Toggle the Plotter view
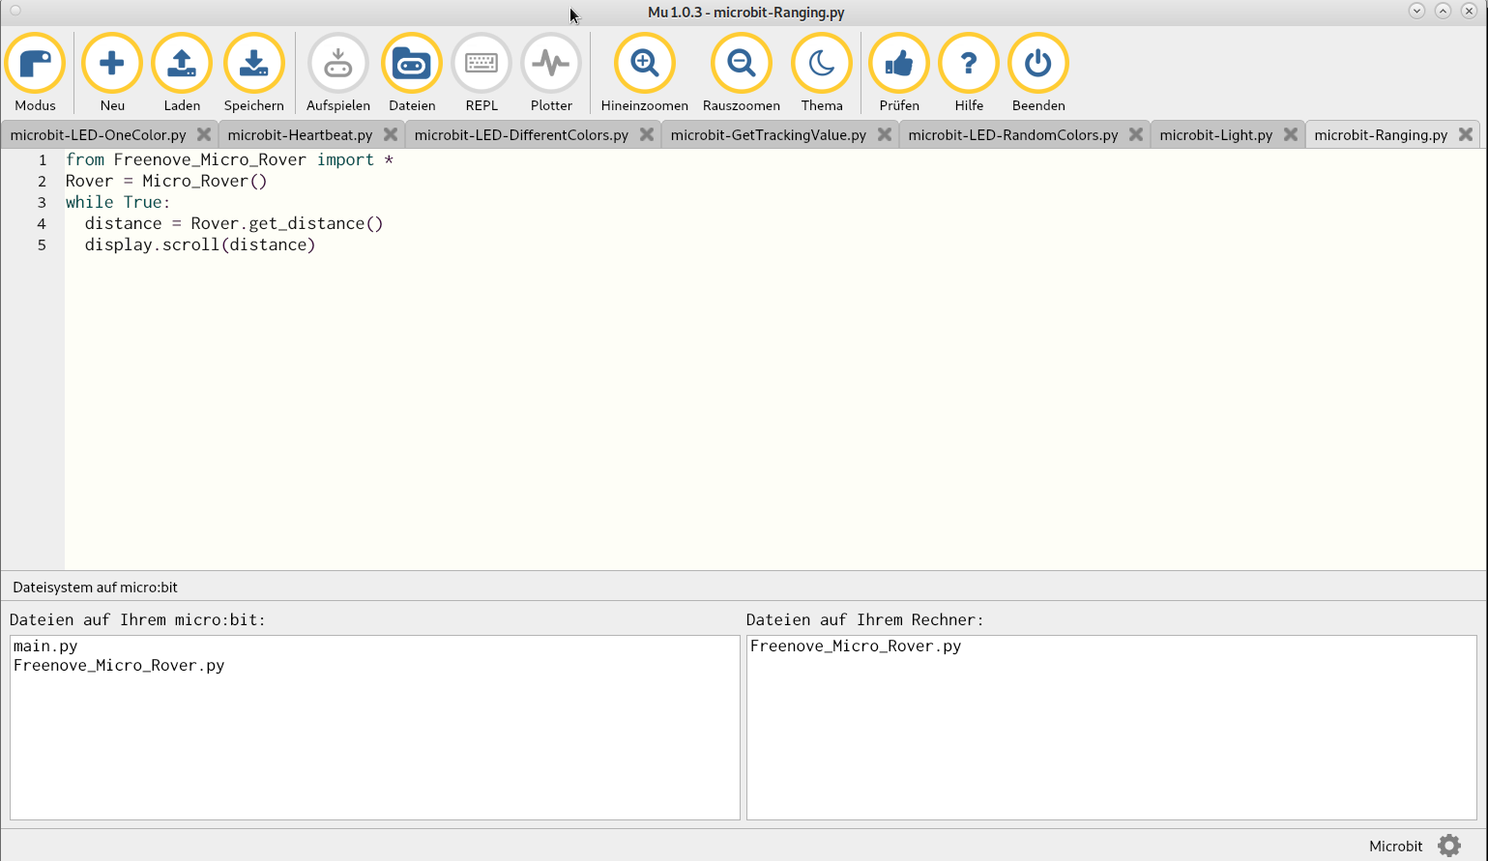The height and width of the screenshot is (861, 1488). click(x=551, y=64)
